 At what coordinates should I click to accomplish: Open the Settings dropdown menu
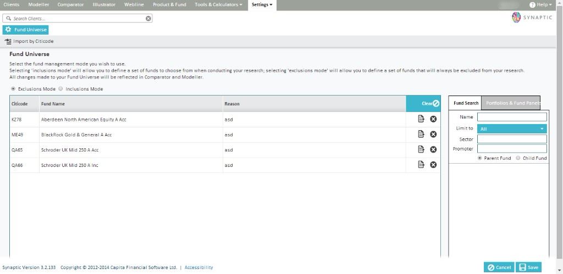[262, 4]
